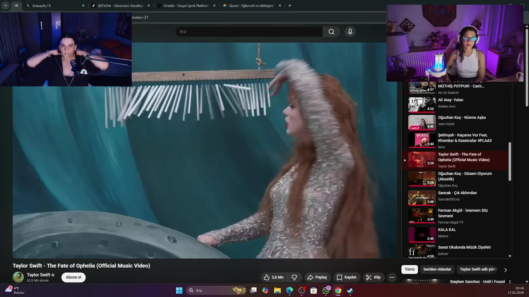The image size is (529, 297).
Task: Click the 62,9 Mn abone subscriber count
Action: click(38, 280)
